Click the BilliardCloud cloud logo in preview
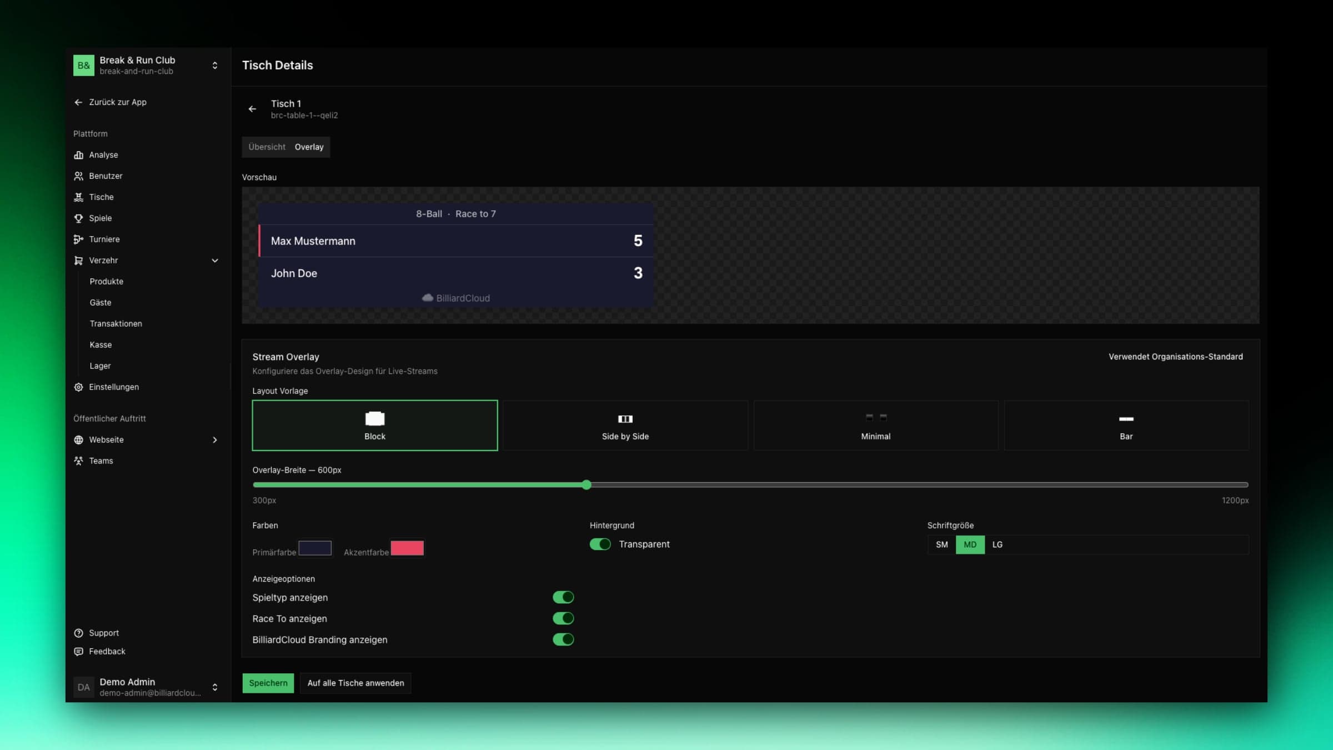1333x750 pixels. point(427,298)
